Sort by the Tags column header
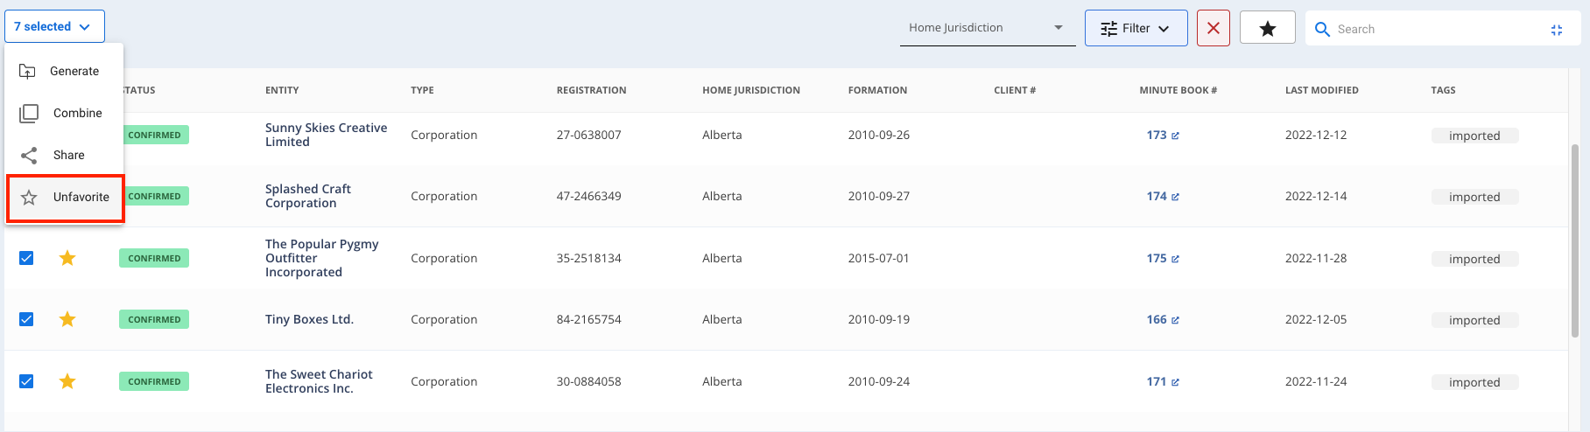Image resolution: width=1590 pixels, height=432 pixels. (x=1443, y=90)
